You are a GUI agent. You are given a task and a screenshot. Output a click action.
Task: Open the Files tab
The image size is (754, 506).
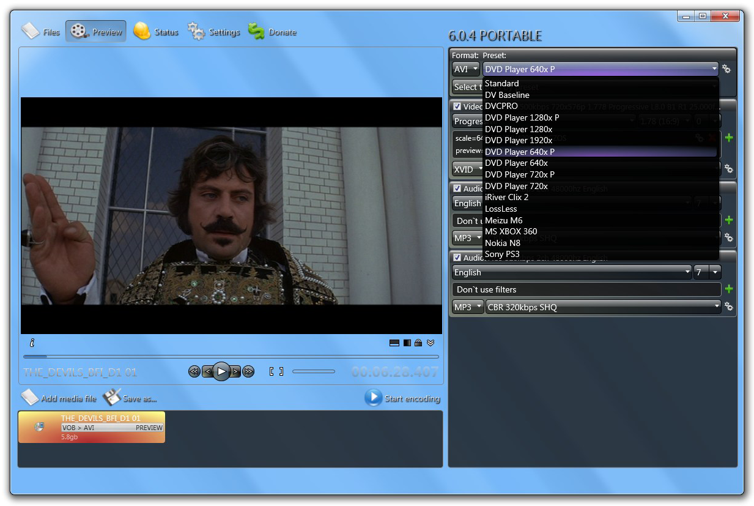click(41, 31)
